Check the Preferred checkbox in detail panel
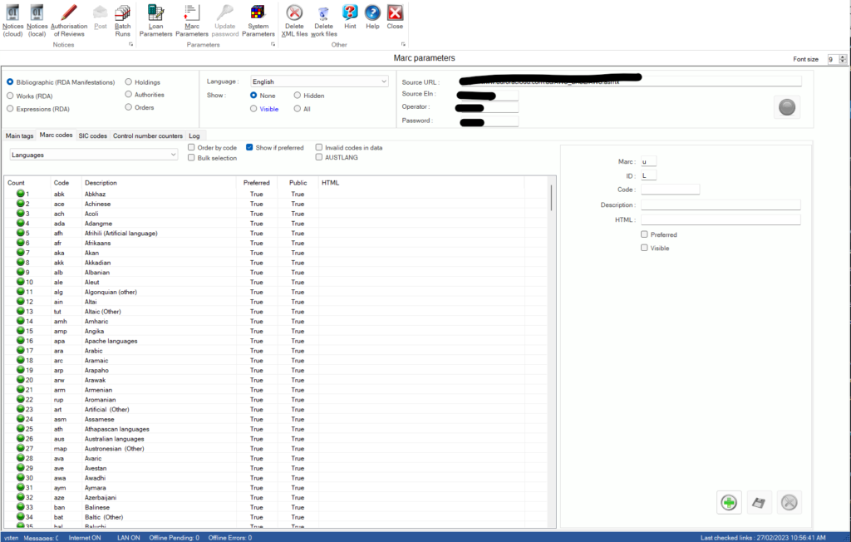 pos(644,234)
